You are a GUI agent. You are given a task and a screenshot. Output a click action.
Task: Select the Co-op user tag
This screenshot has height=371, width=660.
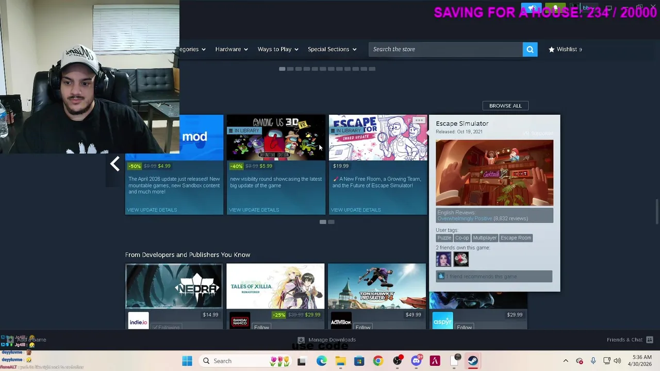pos(461,238)
